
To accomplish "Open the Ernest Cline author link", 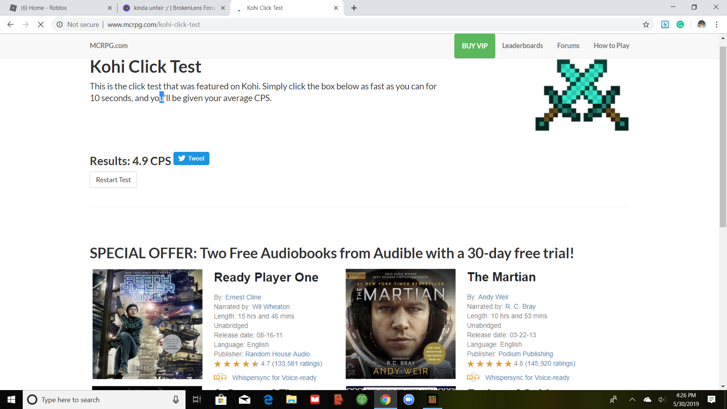I will [243, 297].
